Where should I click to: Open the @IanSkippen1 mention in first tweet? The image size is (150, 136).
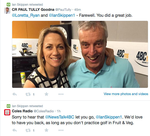(62, 15)
